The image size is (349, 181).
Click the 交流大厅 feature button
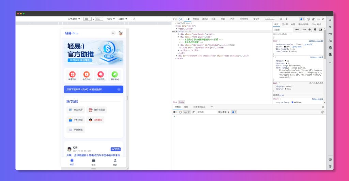76,110
